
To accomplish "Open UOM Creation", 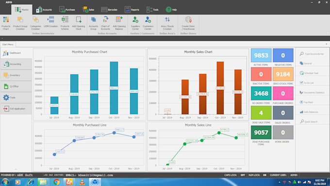I will point(51,22).
